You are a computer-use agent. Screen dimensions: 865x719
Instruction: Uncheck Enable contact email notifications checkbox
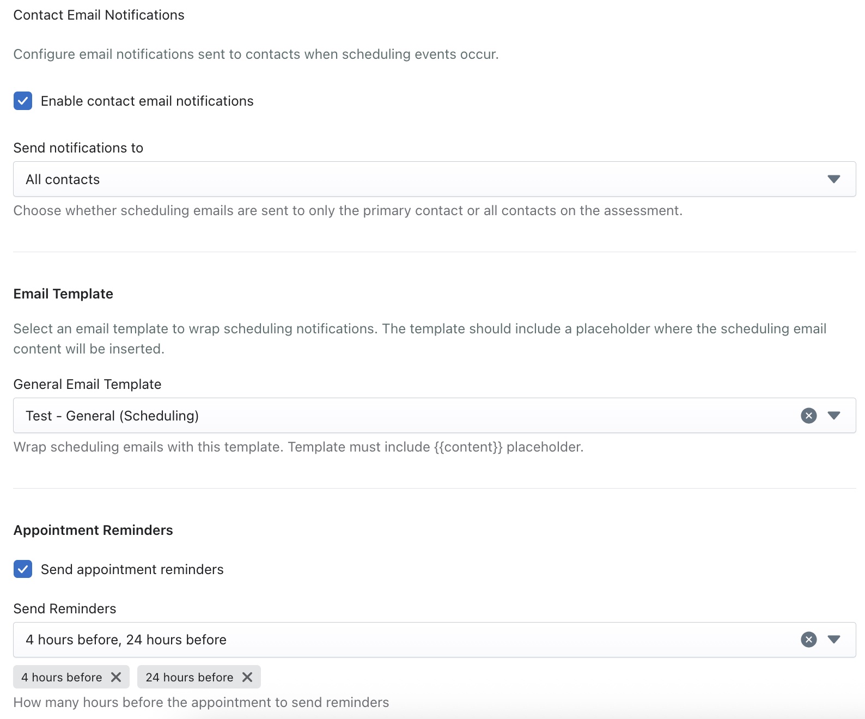coord(23,101)
